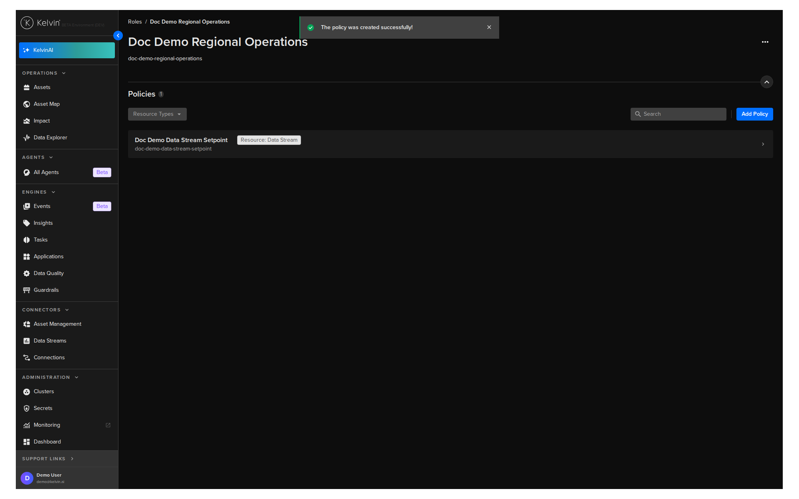Open the Events icon
799x499 pixels.
[x=27, y=206]
